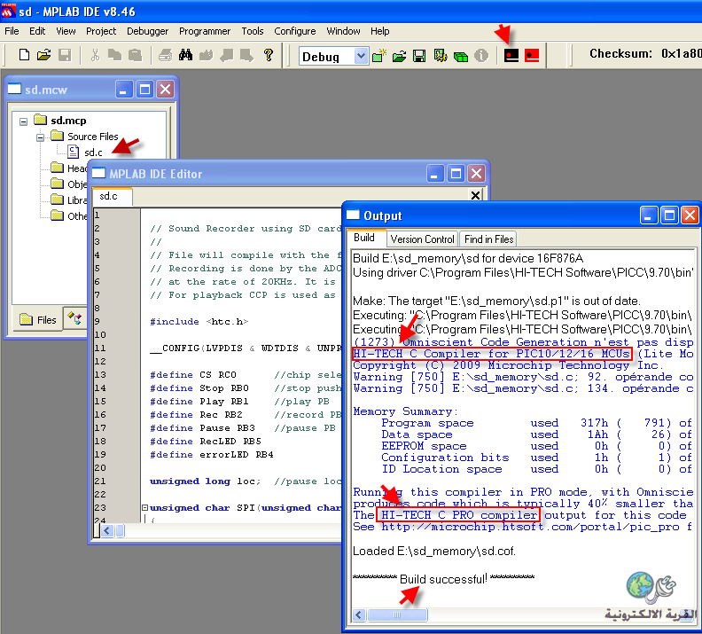Click the Find binoculars icon
702x634 pixels.
(185, 55)
